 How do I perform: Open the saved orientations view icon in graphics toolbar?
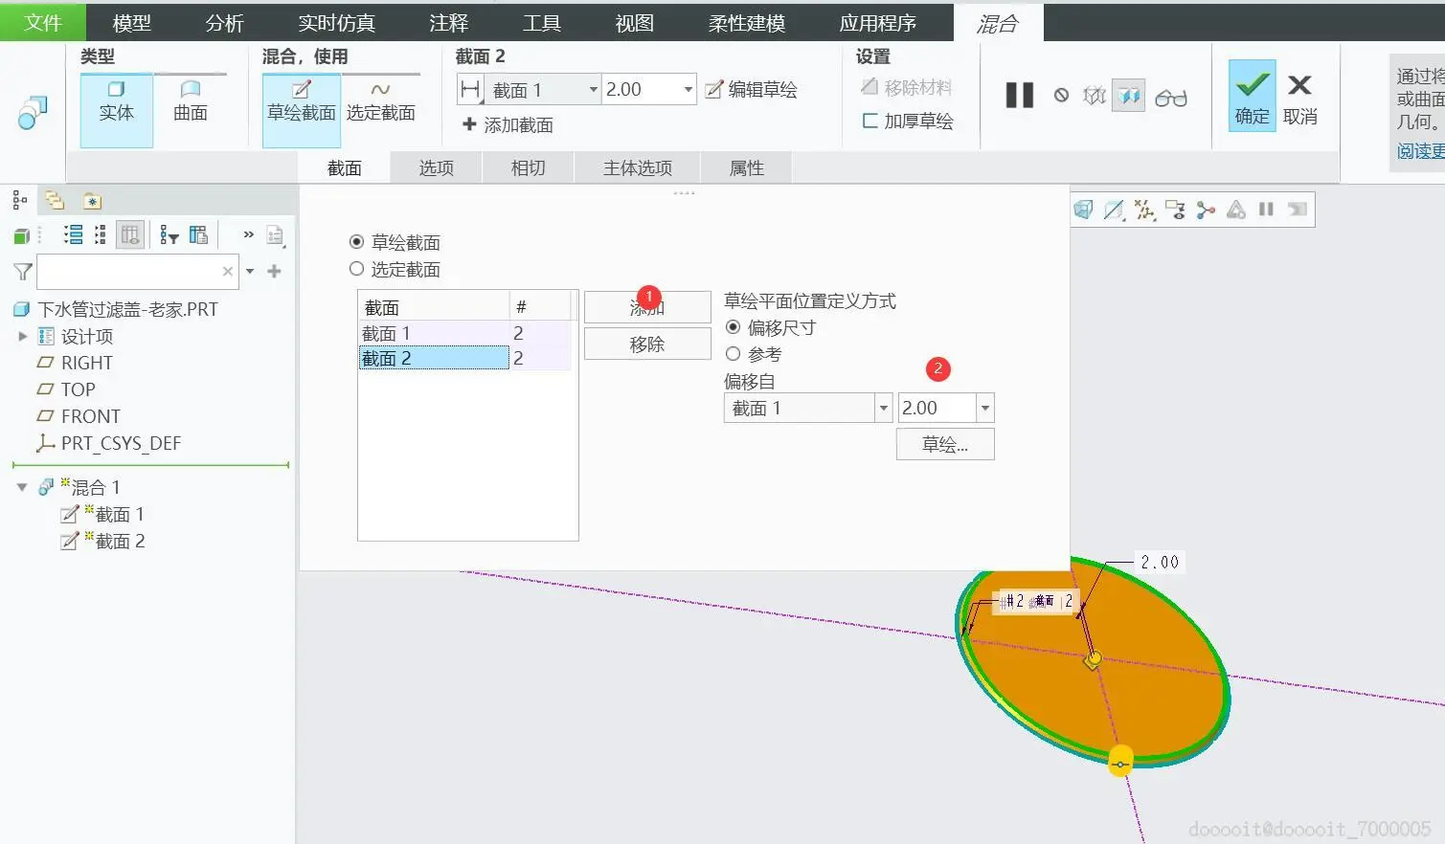tap(1083, 210)
